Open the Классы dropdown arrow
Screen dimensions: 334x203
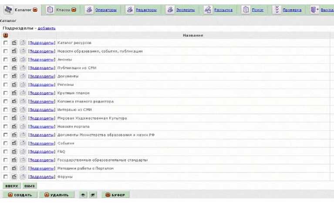pyautogui.click(x=74, y=10)
